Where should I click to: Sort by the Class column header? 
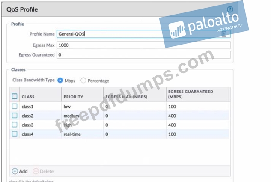(x=39, y=97)
